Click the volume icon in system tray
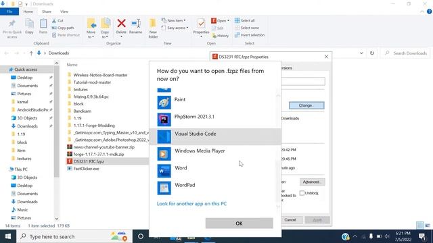Viewport: 433px width, 243px height. pos(387,236)
